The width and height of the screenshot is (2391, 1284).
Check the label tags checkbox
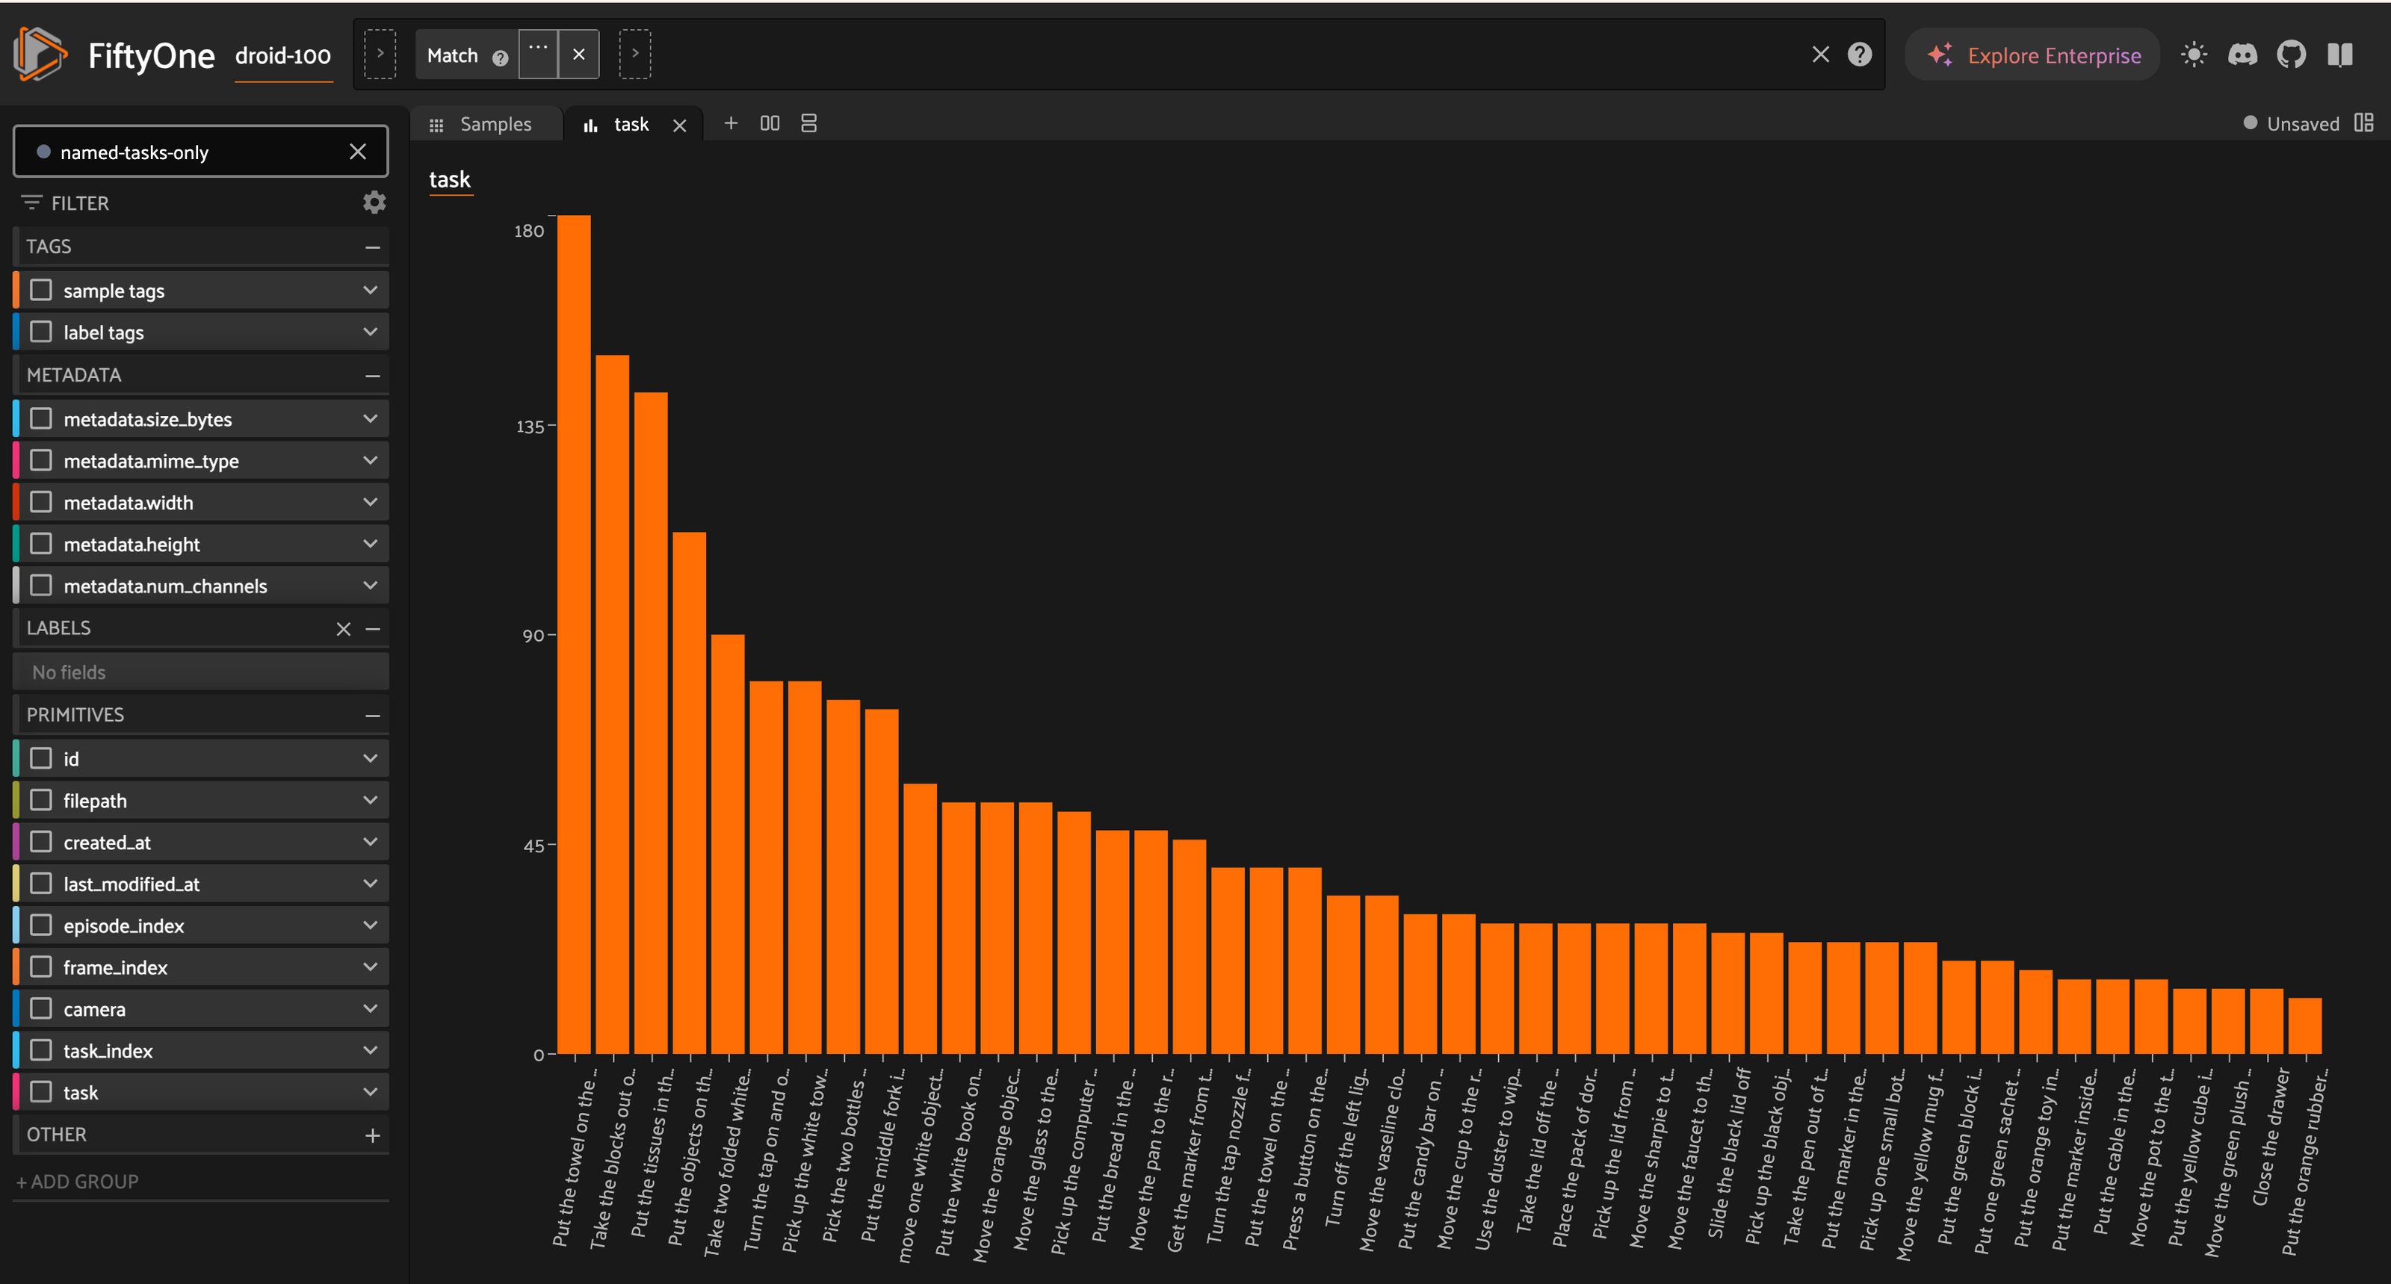[41, 332]
